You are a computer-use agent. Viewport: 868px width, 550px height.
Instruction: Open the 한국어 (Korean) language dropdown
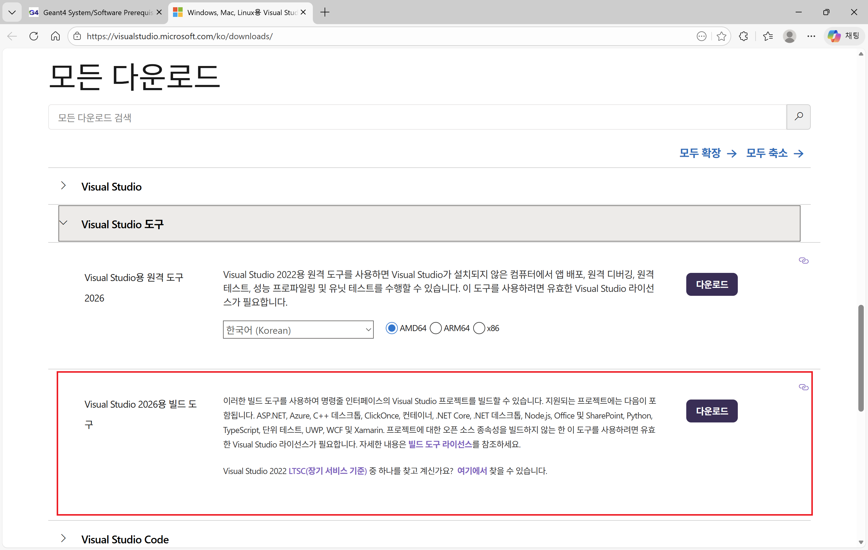click(298, 330)
